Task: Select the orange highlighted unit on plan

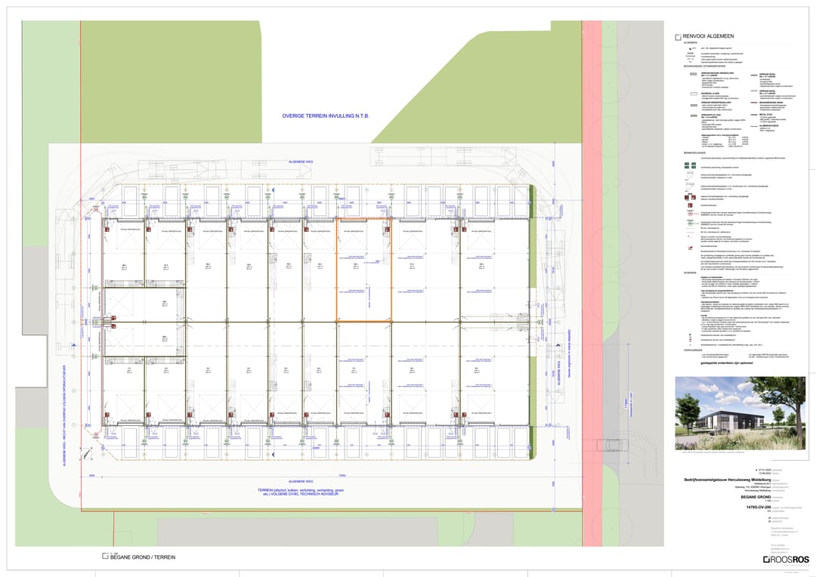Action: 363,270
